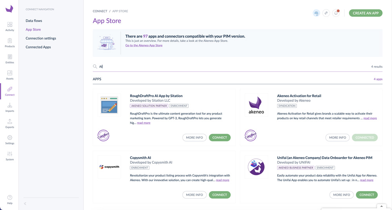This screenshot has width=392, height=210.
Task: Select the Connect section icon
Action: tap(10, 91)
